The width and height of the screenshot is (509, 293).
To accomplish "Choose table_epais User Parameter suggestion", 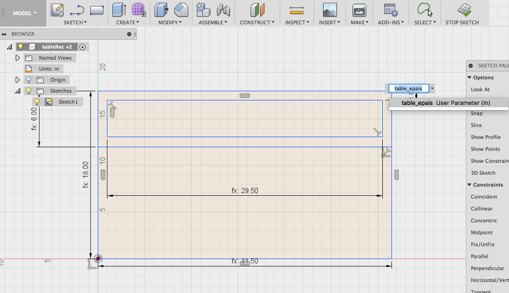I will pos(449,103).
